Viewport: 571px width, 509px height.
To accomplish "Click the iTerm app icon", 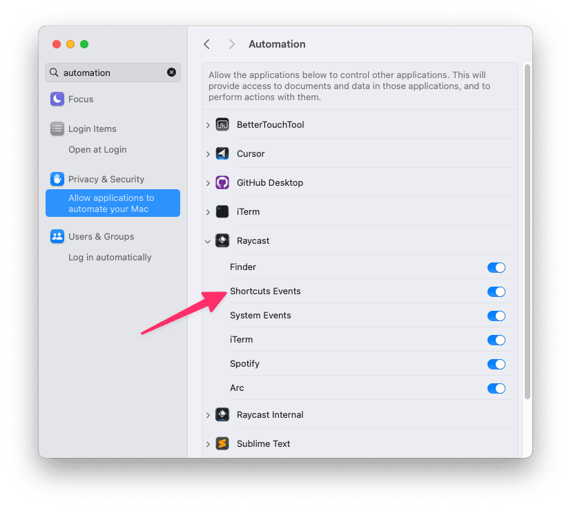I will (x=222, y=211).
